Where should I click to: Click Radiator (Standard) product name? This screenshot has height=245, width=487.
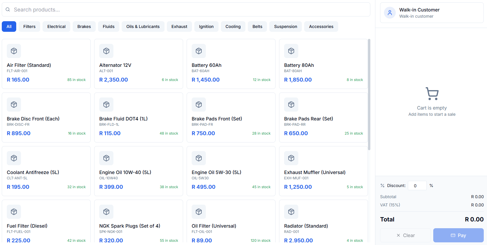[x=306, y=226]
